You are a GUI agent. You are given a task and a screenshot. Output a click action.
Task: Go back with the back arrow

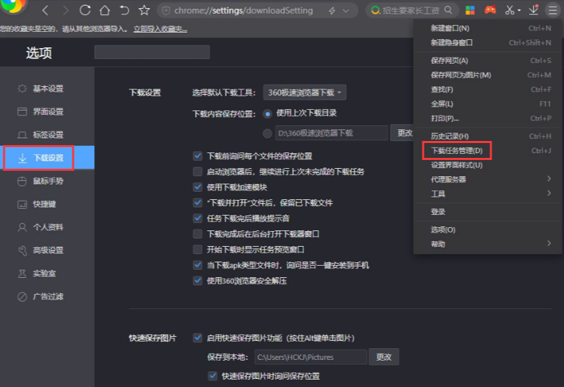click(45, 10)
